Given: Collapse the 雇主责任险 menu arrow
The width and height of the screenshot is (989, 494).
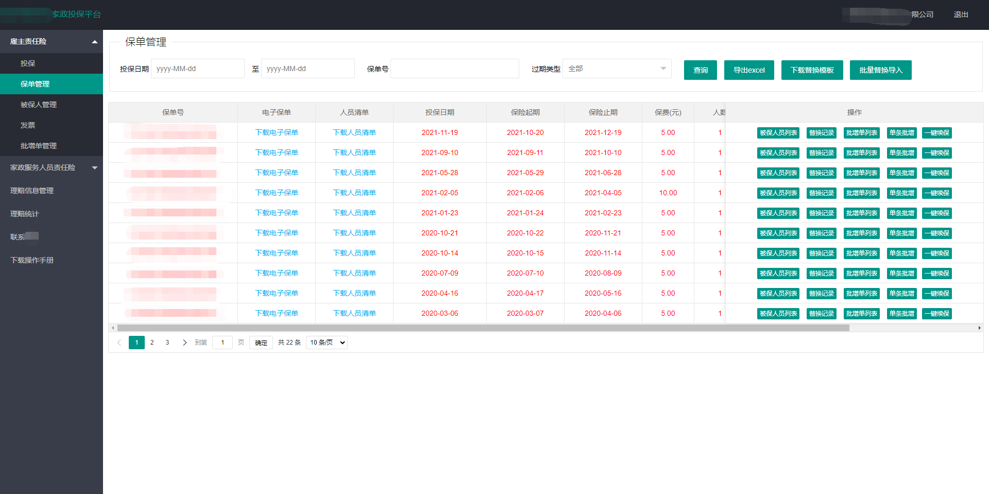Looking at the screenshot, I should pos(95,42).
